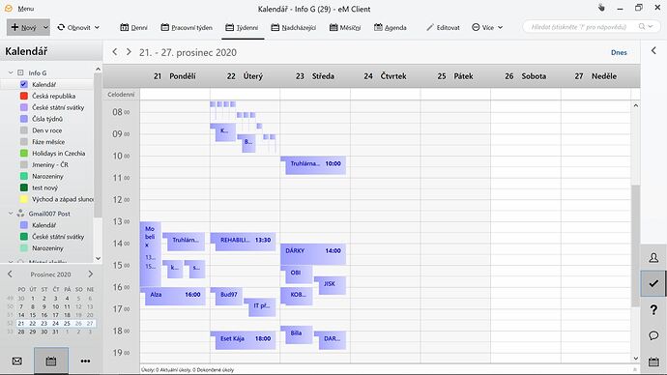Open the help question mark icon
This screenshot has width=667, height=375.
point(653,310)
